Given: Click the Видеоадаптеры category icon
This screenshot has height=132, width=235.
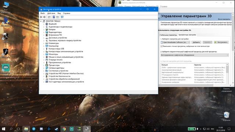Looking at the screenshot, I should 47,32.
